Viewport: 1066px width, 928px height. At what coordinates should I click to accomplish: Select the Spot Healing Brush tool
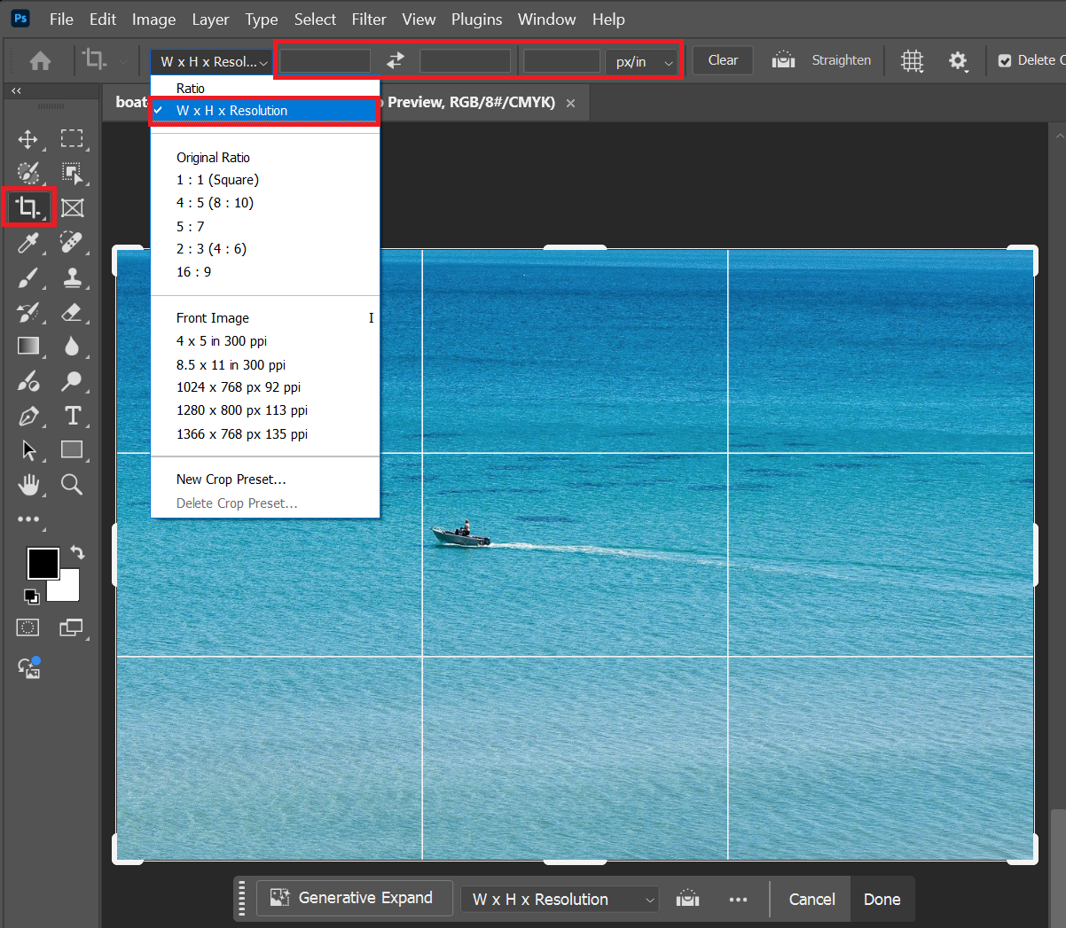pos(72,243)
